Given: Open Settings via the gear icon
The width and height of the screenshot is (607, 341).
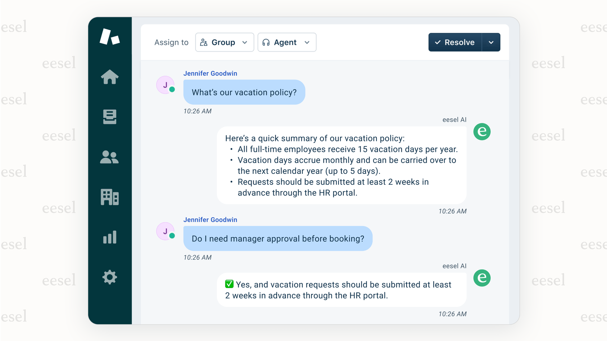Looking at the screenshot, I should point(110,277).
